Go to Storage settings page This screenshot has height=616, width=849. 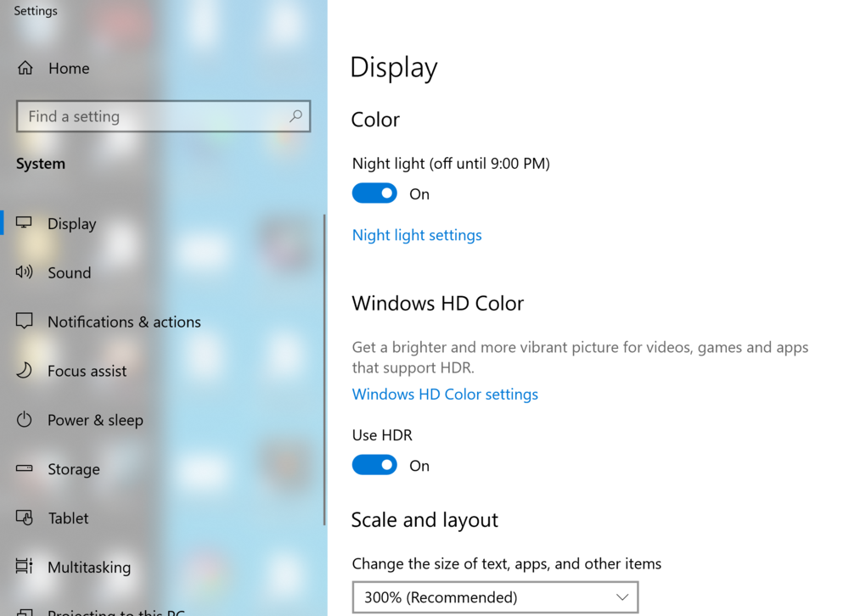74,469
